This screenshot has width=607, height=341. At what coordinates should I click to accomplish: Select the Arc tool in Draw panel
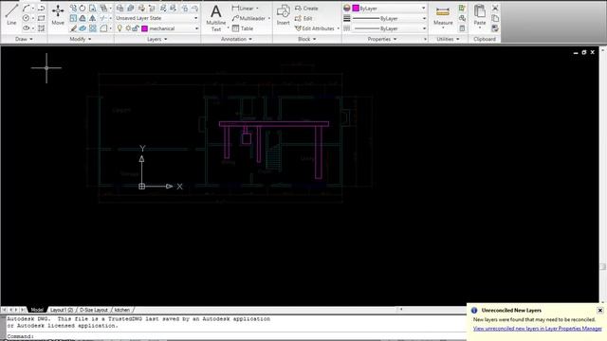click(x=26, y=8)
